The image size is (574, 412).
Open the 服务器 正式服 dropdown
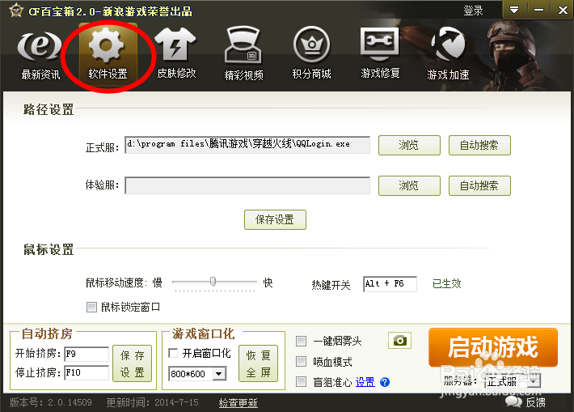tap(534, 381)
